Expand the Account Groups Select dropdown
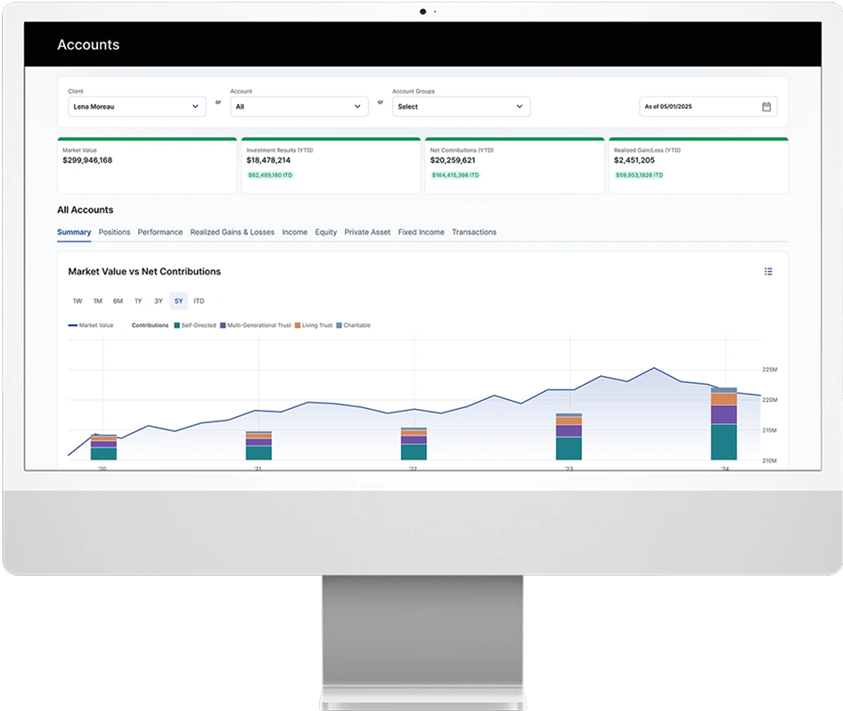843x711 pixels. point(461,107)
